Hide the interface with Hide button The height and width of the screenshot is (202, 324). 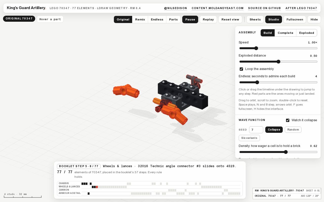tap(314, 19)
